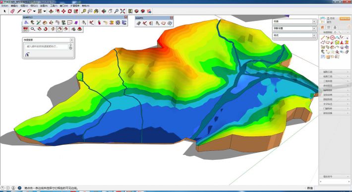Open dropdown arrow beside the Pencil tool

(x=24, y=11)
